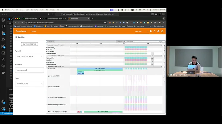The width and height of the screenshot is (222, 124).
Task: Click Dev Container status bar item
Action: click(7, 113)
